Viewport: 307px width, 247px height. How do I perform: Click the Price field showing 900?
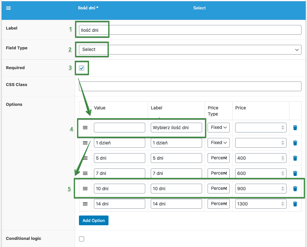click(261, 189)
